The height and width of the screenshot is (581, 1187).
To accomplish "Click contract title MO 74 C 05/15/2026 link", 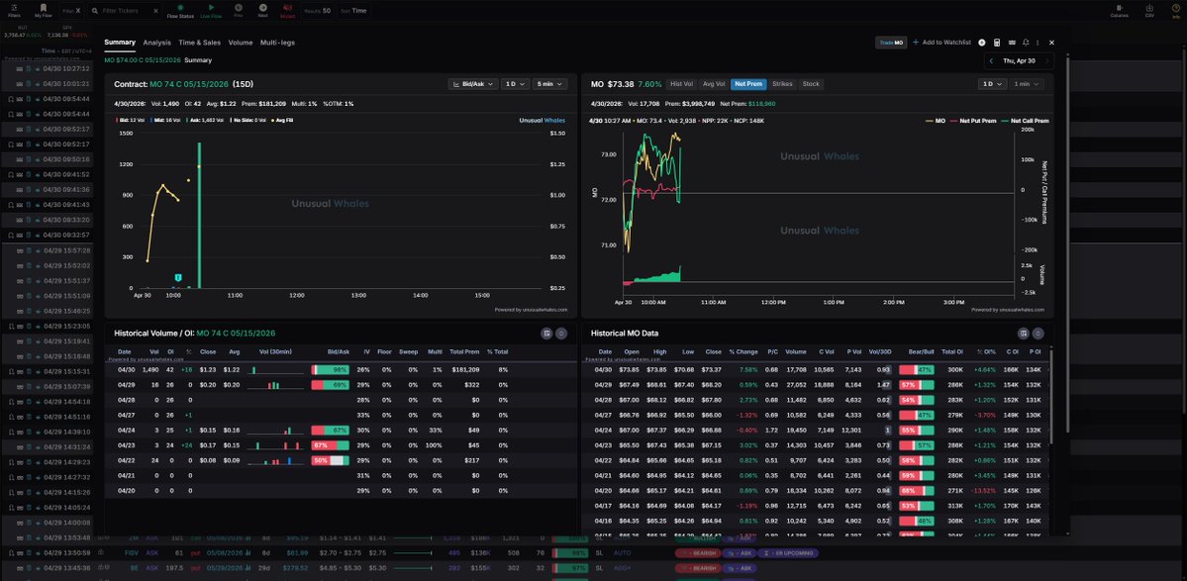I will click(189, 84).
